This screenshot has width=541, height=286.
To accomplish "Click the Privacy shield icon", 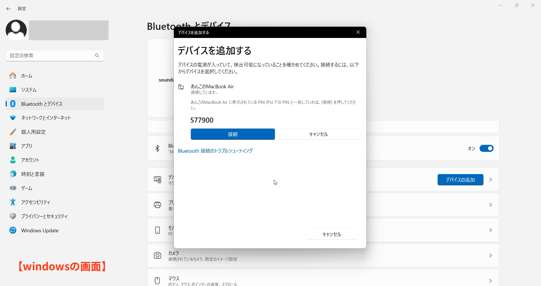I will 13,216.
